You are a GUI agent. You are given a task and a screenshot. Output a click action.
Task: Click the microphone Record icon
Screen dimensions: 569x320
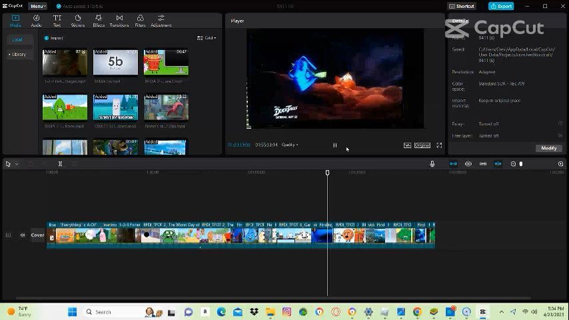click(432, 164)
